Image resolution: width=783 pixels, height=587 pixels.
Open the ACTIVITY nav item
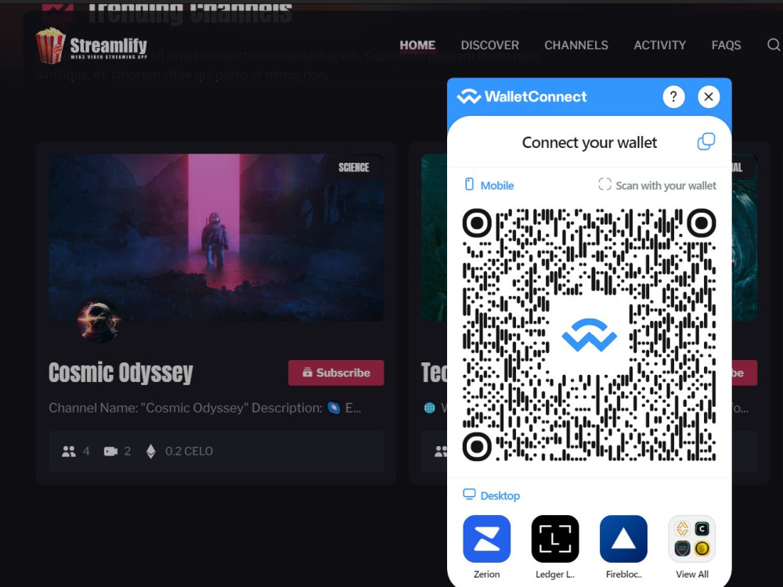[659, 45]
